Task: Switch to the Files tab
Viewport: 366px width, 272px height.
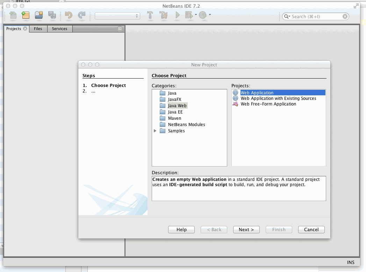Action: (x=38, y=29)
